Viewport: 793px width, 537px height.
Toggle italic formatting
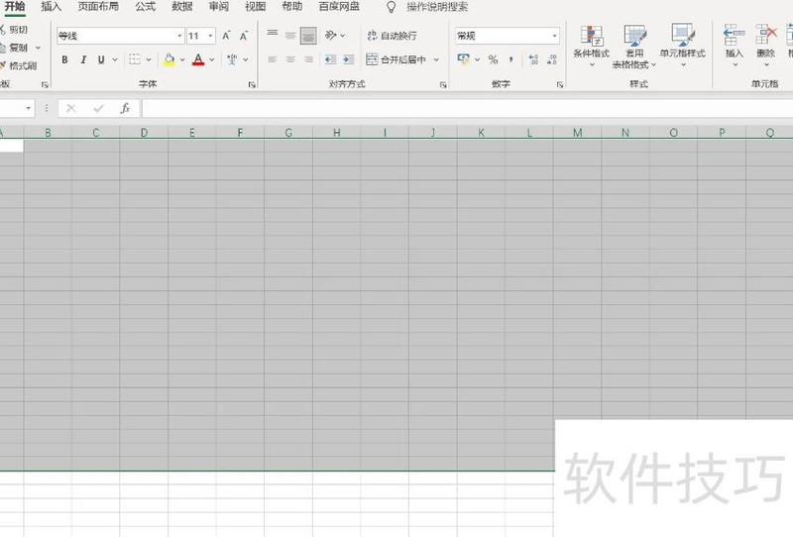pyautogui.click(x=83, y=59)
